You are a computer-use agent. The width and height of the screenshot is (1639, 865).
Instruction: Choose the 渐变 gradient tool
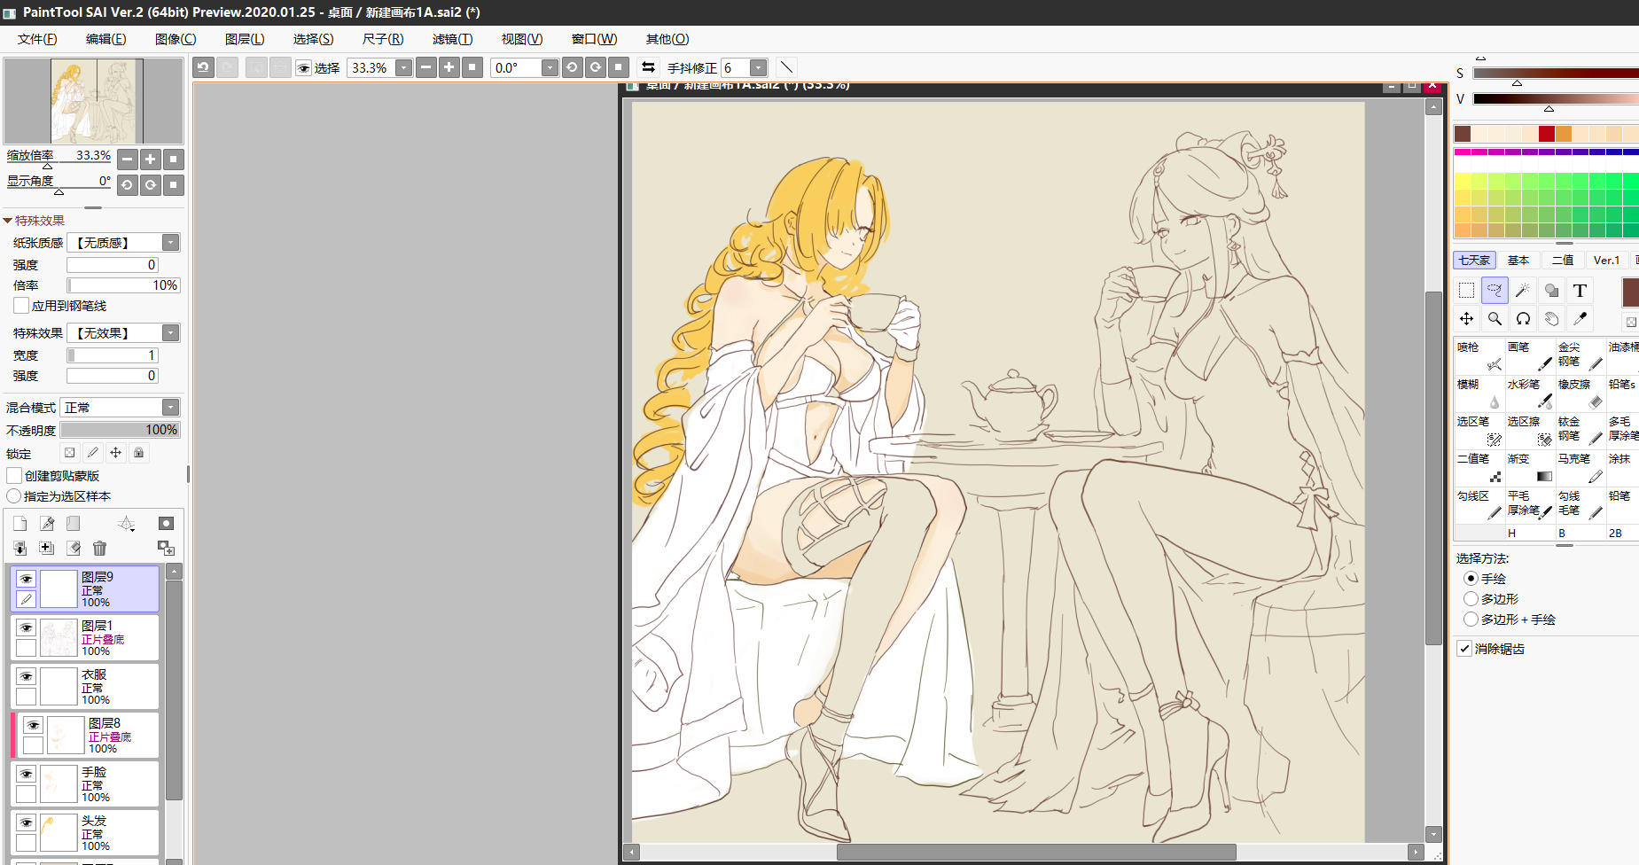click(1530, 467)
